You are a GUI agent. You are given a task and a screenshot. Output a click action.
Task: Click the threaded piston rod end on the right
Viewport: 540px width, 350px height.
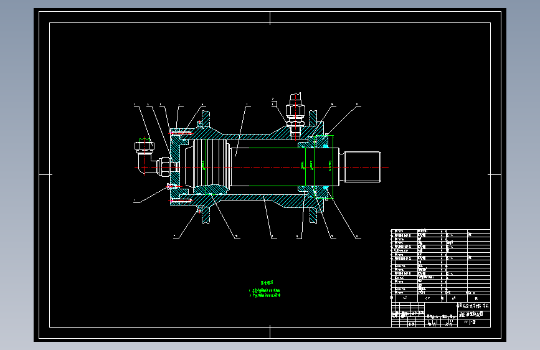click(362, 167)
